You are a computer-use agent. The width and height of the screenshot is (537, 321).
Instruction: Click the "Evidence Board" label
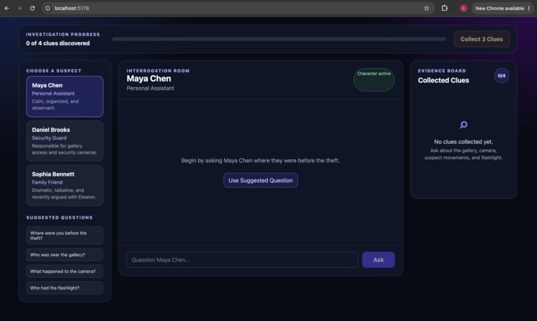click(442, 71)
